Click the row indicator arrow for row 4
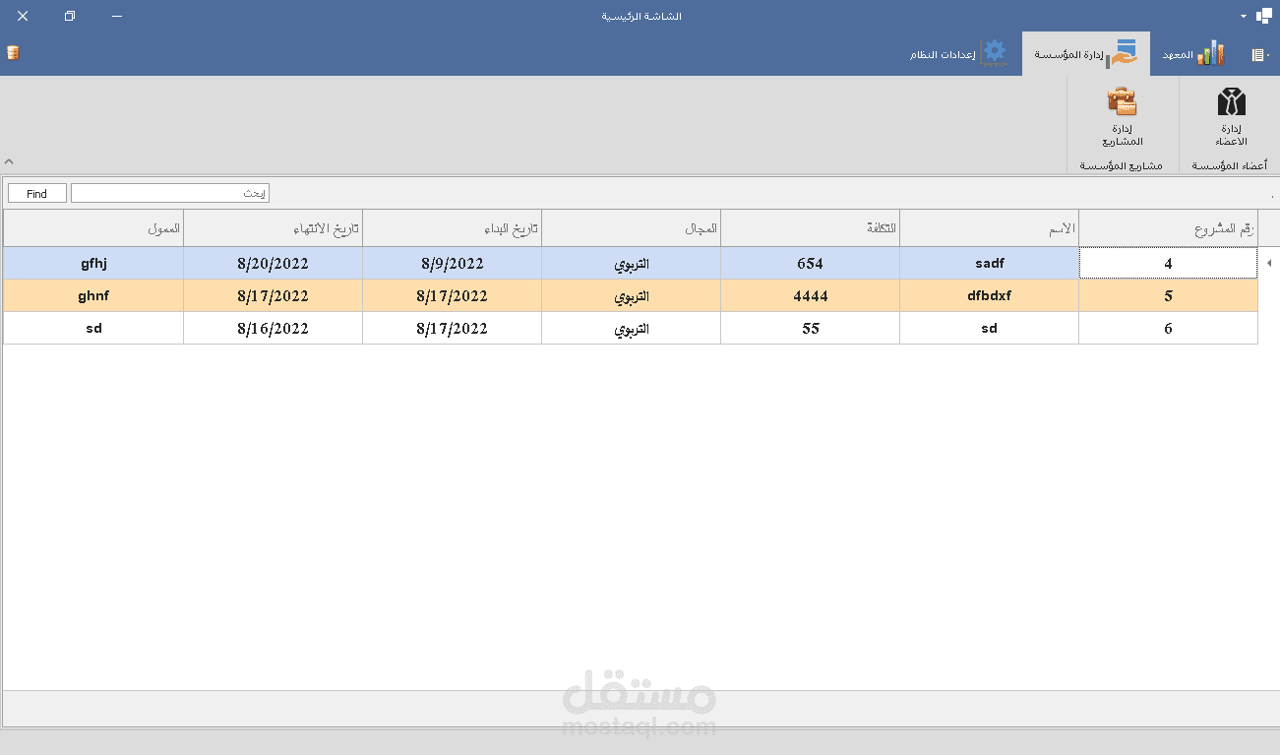1280x755 pixels. point(1267,264)
